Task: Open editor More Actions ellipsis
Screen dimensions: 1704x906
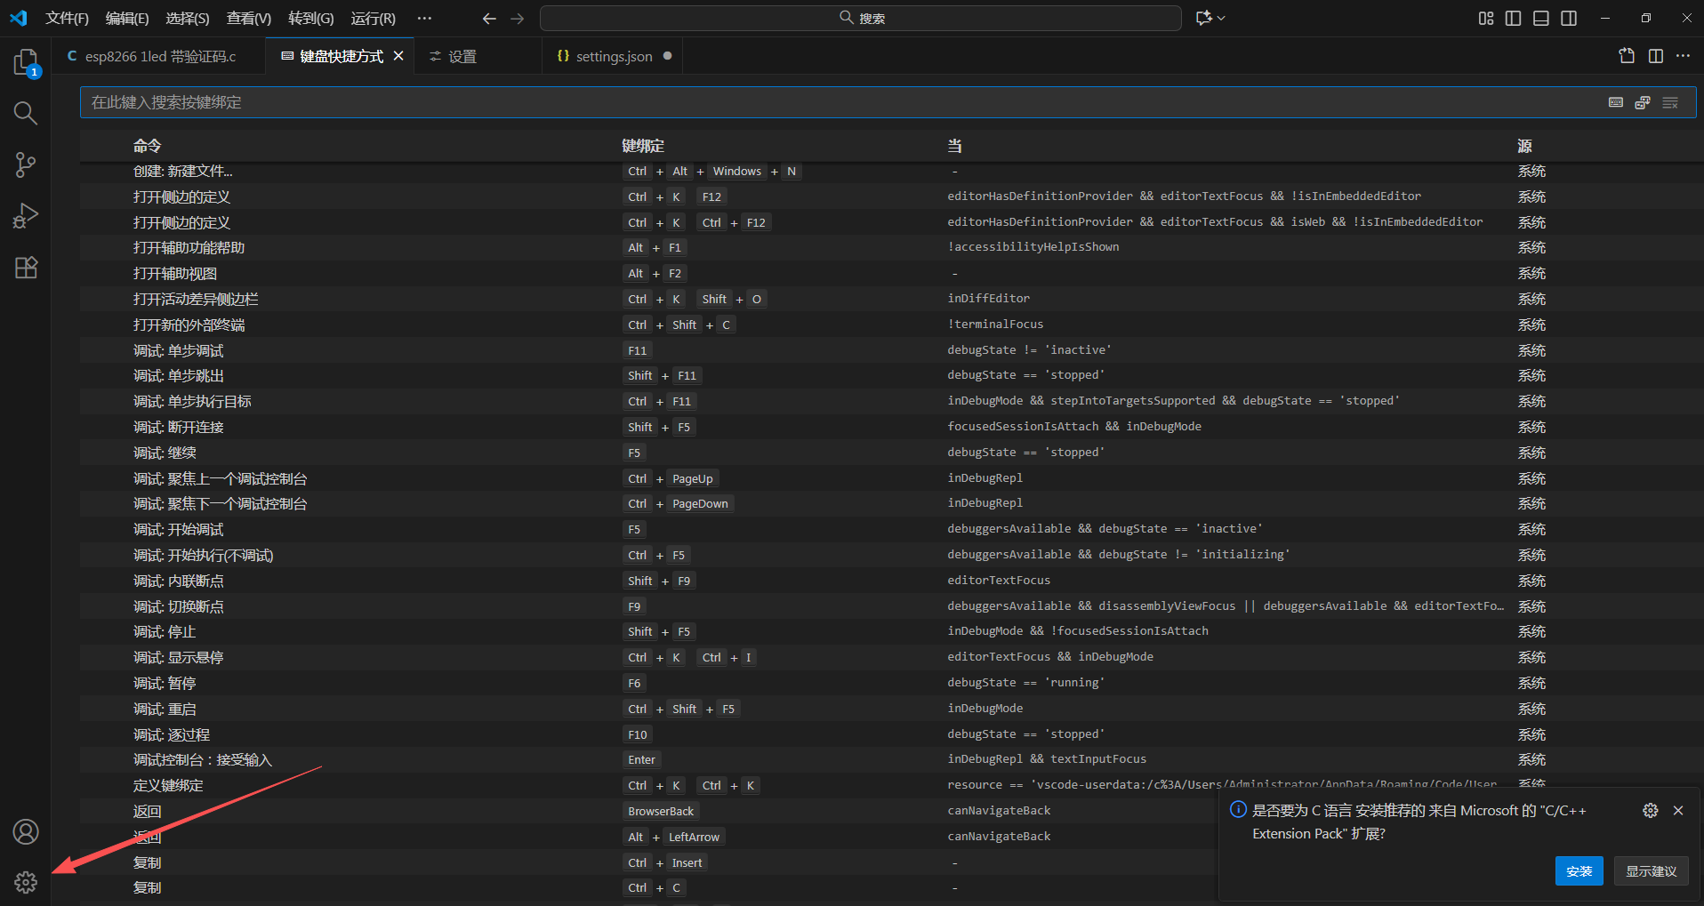Action: [1683, 56]
